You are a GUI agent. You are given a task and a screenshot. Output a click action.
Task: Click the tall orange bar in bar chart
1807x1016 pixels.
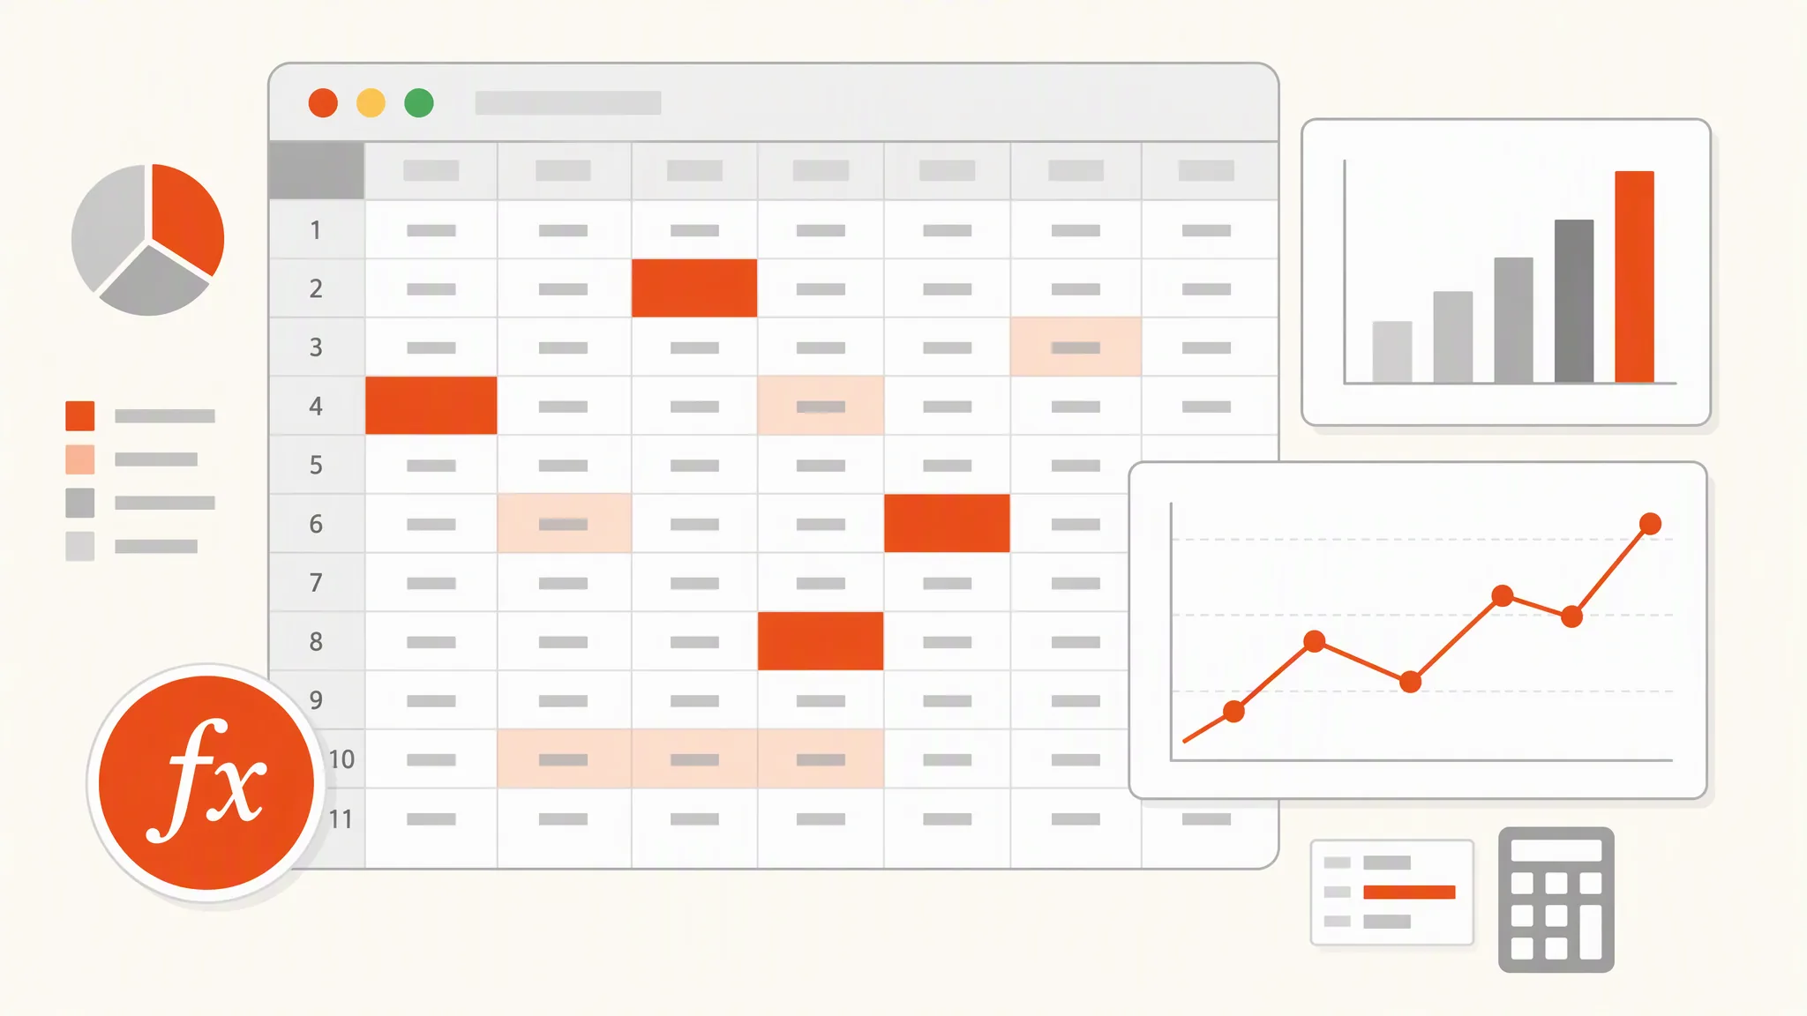point(1634,277)
